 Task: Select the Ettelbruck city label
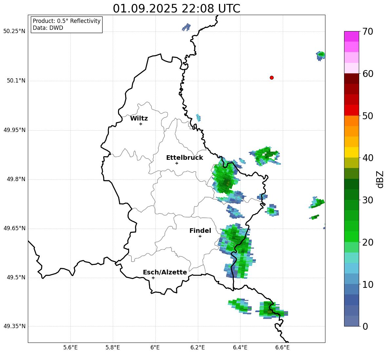click(184, 158)
